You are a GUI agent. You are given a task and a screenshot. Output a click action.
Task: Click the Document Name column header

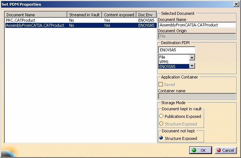click(36, 15)
